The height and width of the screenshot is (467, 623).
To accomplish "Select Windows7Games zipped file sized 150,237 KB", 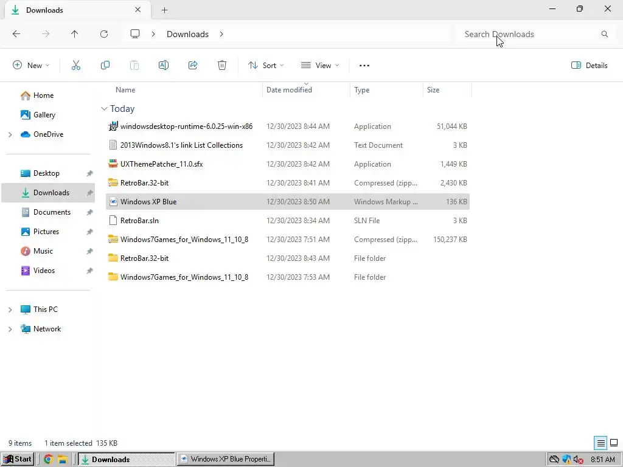I will pos(288,240).
